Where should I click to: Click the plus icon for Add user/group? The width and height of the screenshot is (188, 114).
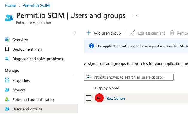pyautogui.click(x=89, y=33)
